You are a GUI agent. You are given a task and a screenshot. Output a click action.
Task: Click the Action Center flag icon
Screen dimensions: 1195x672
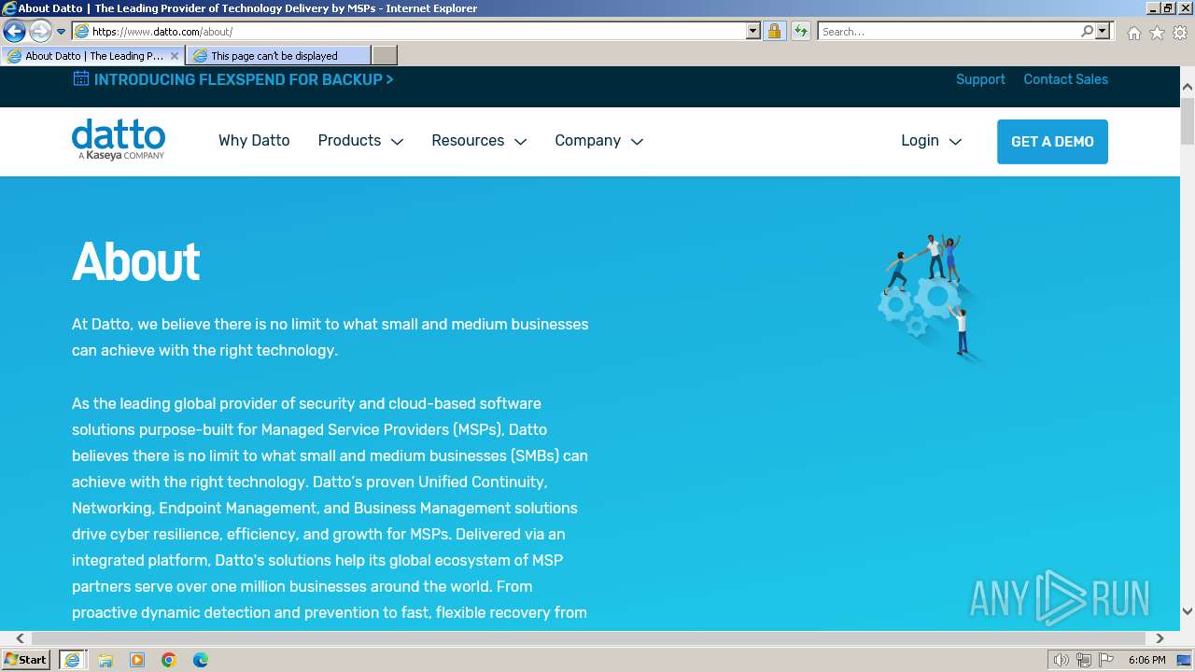coord(1106,660)
